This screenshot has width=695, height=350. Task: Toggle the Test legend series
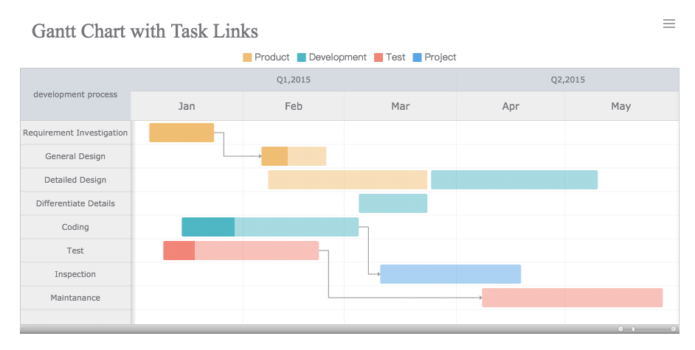click(x=390, y=57)
